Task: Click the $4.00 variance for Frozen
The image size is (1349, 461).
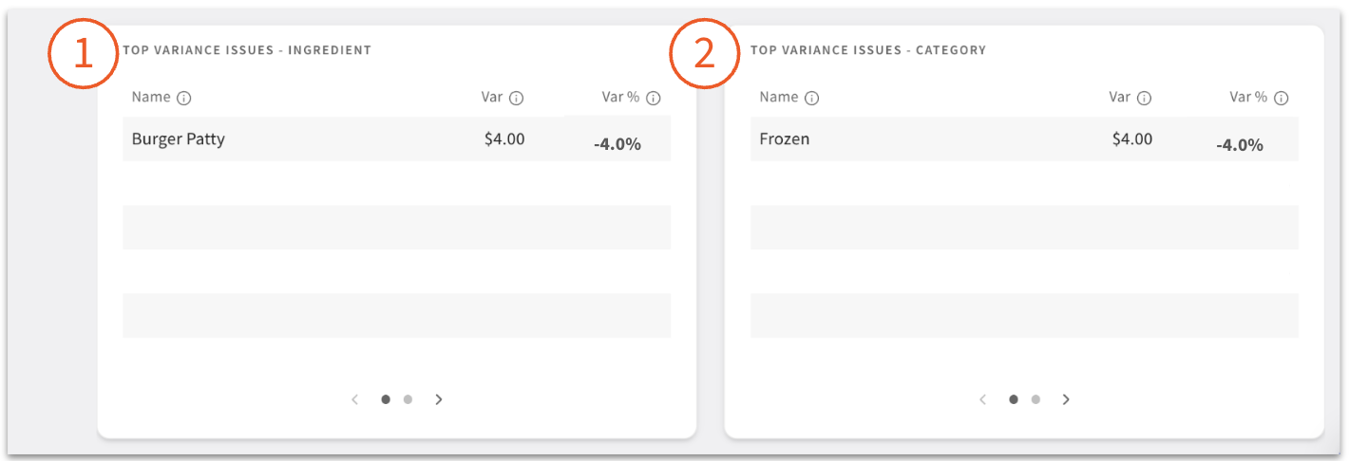Action: pos(1132,139)
